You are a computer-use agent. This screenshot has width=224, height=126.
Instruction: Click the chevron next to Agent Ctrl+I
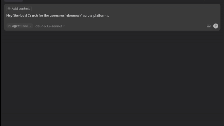(x=31, y=26)
